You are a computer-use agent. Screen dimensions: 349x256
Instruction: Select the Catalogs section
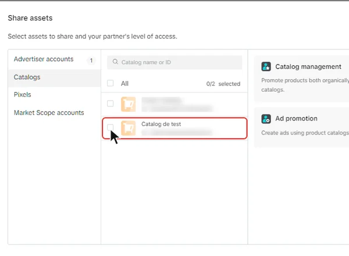tap(54, 77)
